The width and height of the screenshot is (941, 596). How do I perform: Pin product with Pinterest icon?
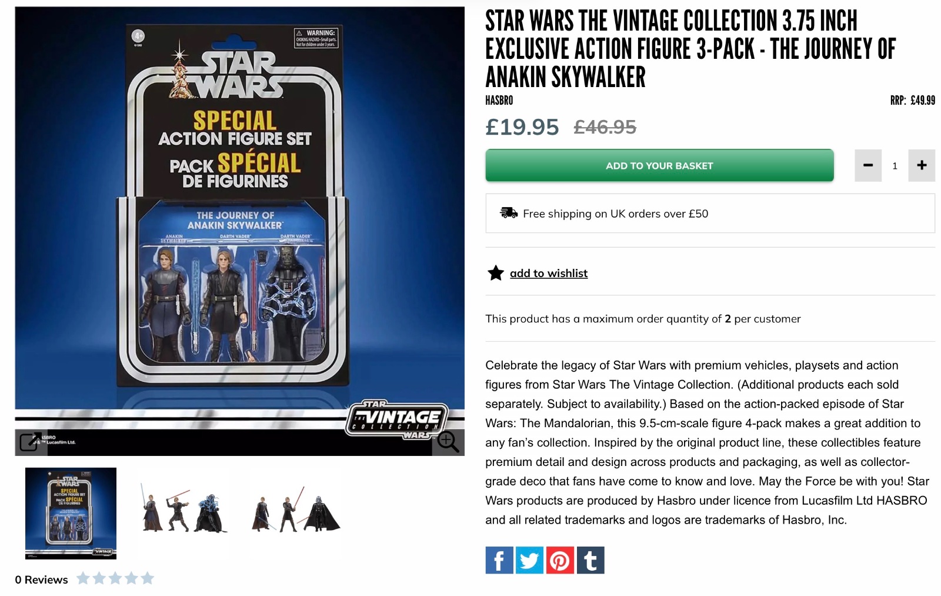point(560,560)
